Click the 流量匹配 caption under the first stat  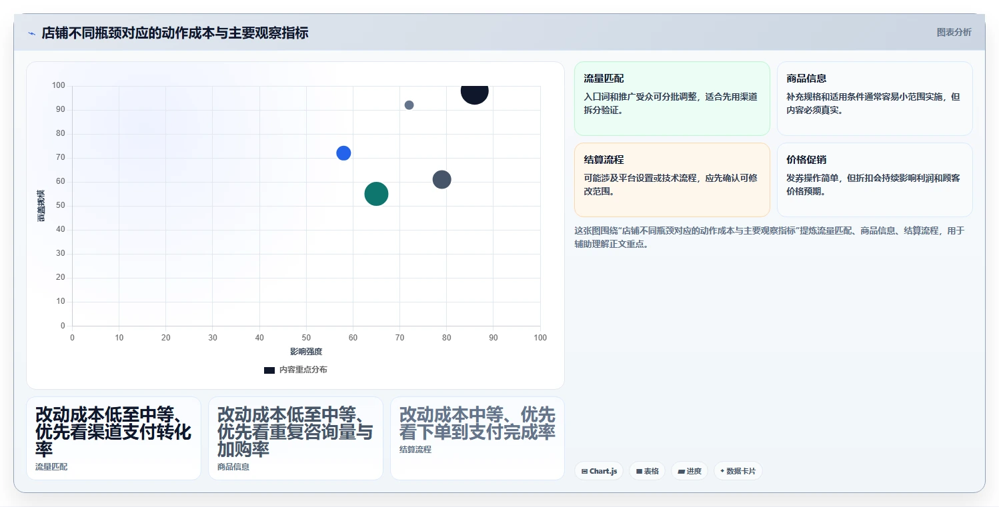click(x=51, y=467)
